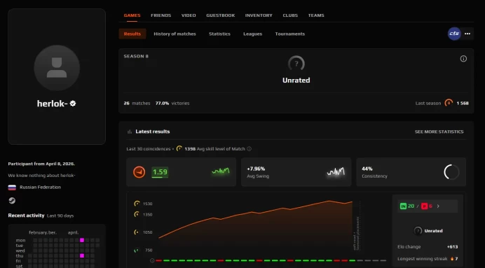This screenshot has width=485, height=268.
Task: Open the Leagues sub-tab
Action: [253, 34]
